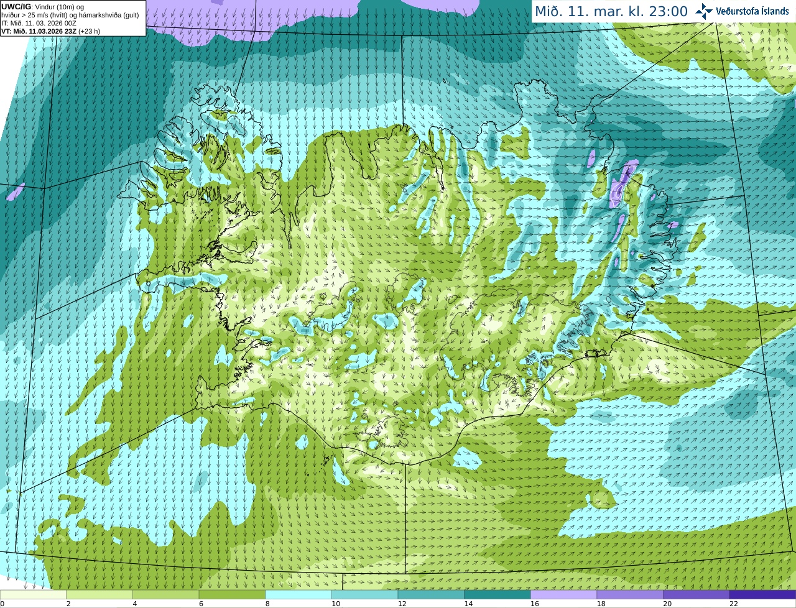Screen dimensions: 796x608
Task: Pick the 6–8 m/s olive green swatch
Action: click(x=232, y=594)
